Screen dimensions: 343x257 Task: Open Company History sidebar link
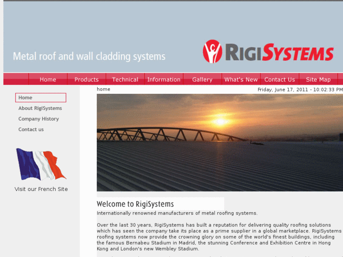(39, 119)
